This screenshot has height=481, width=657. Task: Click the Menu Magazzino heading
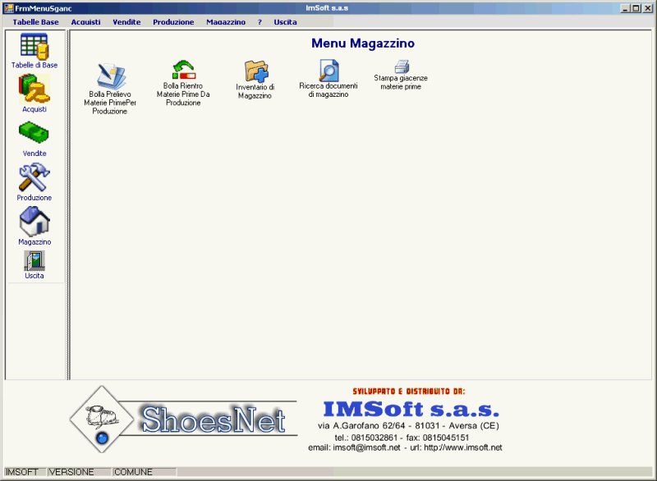click(x=363, y=44)
